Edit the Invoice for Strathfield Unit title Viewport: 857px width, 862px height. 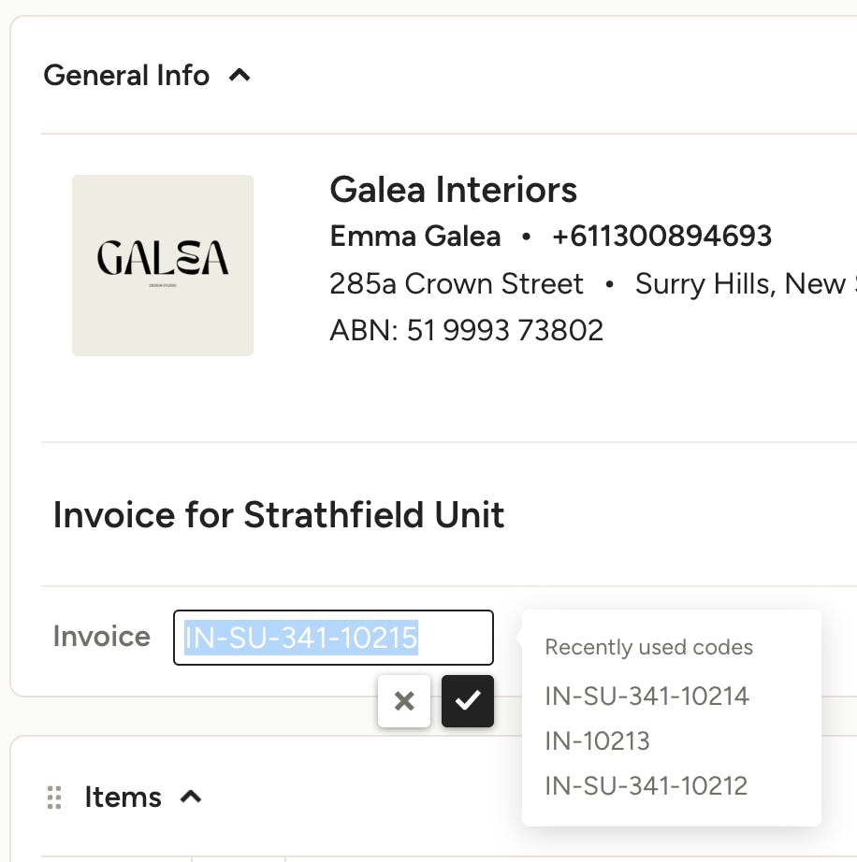pos(279,515)
